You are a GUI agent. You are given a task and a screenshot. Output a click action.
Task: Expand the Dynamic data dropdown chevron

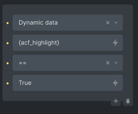click(116, 23)
